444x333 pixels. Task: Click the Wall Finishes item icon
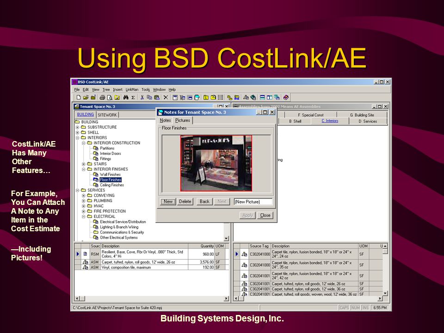coord(96,174)
